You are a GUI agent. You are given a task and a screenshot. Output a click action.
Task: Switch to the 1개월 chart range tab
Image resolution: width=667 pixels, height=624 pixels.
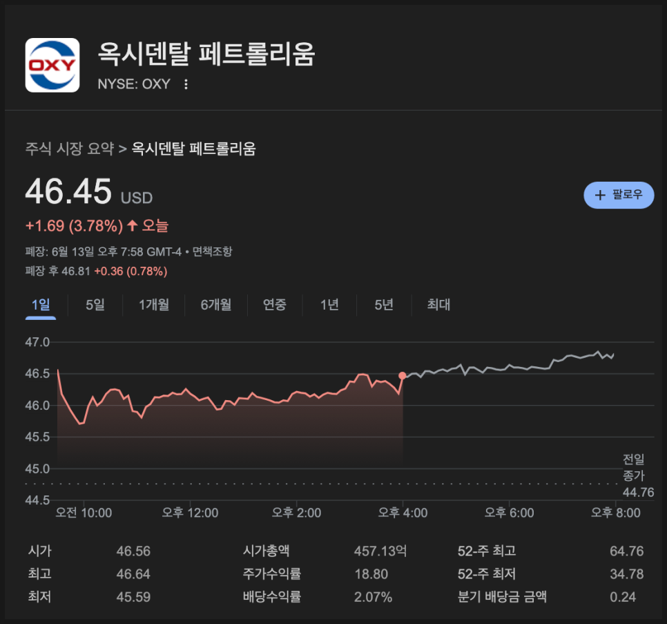click(154, 305)
